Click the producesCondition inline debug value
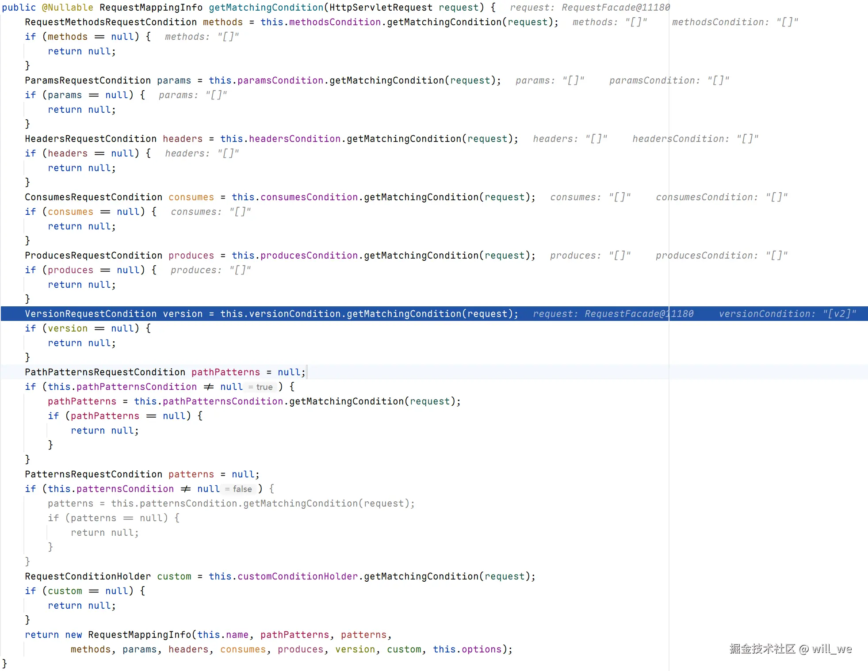This screenshot has height=671, width=868. tap(721, 255)
